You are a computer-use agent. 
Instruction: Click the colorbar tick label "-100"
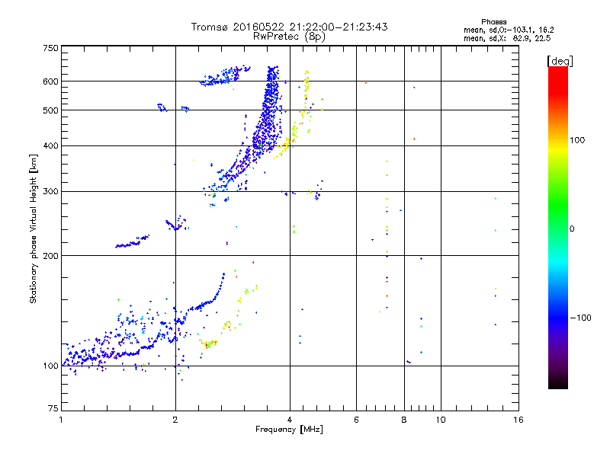pos(580,318)
